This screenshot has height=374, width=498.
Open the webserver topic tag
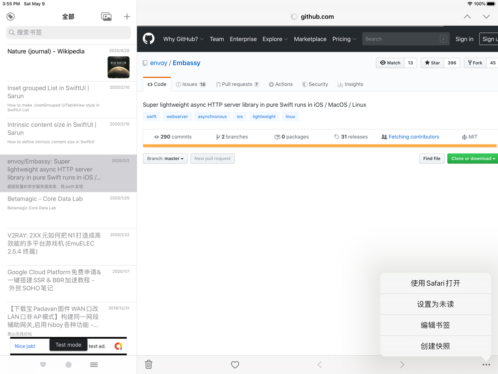point(177,116)
